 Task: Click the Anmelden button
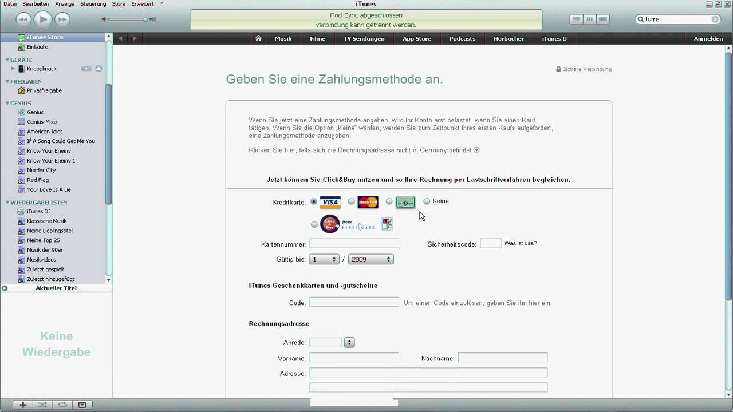click(708, 39)
